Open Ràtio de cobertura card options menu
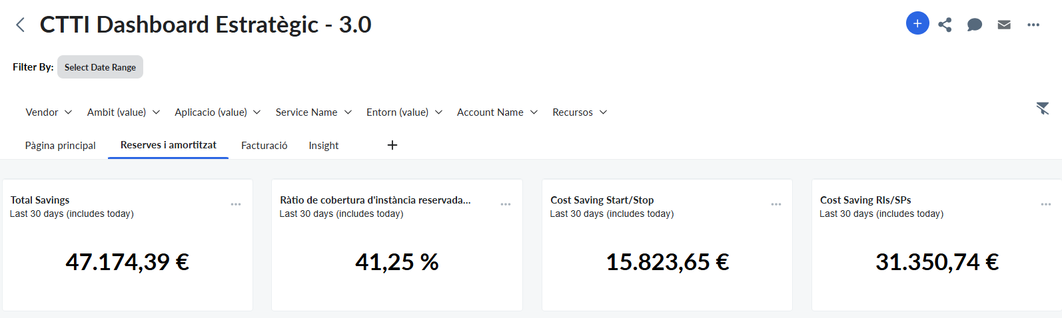This screenshot has width=1062, height=318. 506,204
